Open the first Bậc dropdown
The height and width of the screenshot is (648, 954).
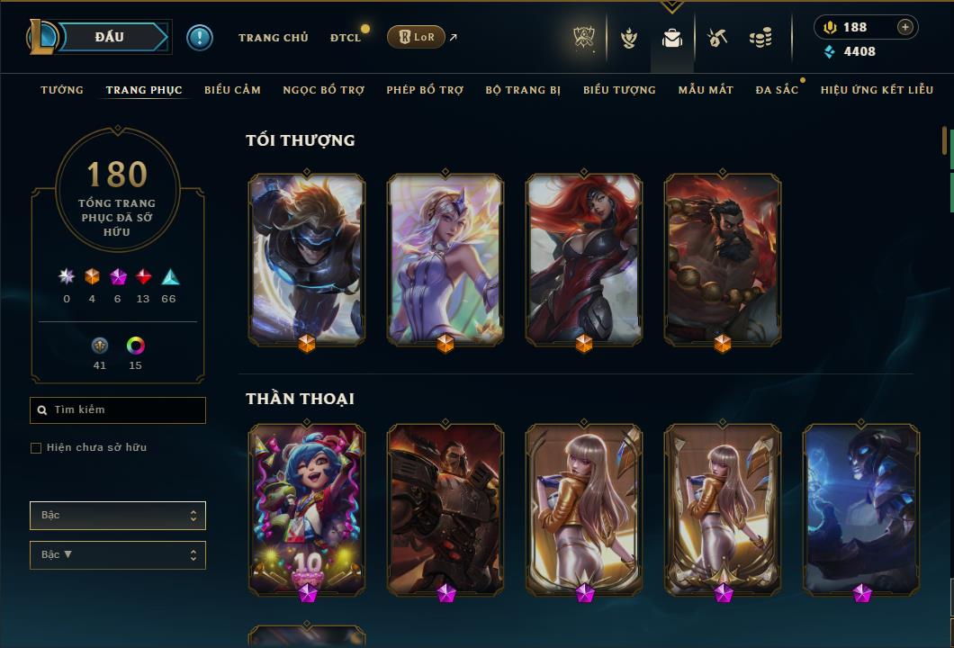tap(118, 516)
